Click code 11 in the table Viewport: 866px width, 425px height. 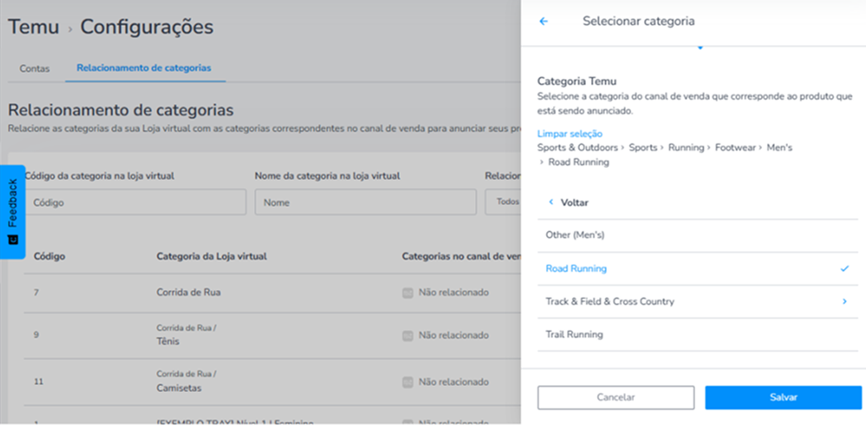tap(37, 382)
